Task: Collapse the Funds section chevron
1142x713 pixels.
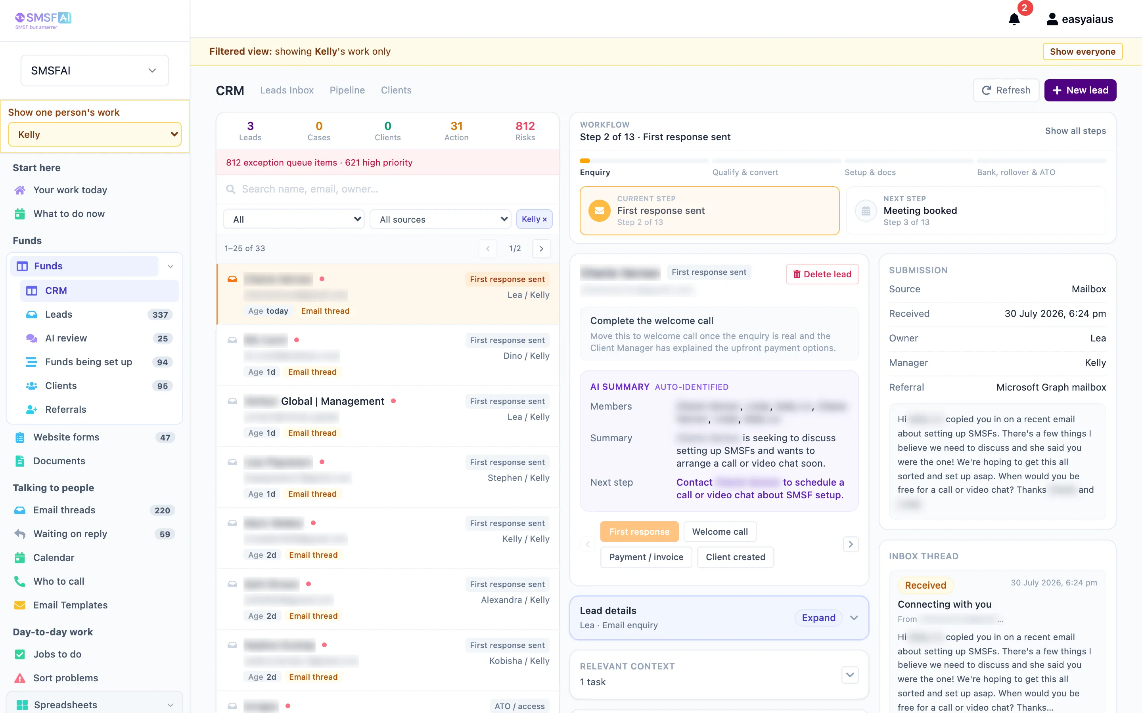Action: (171, 266)
